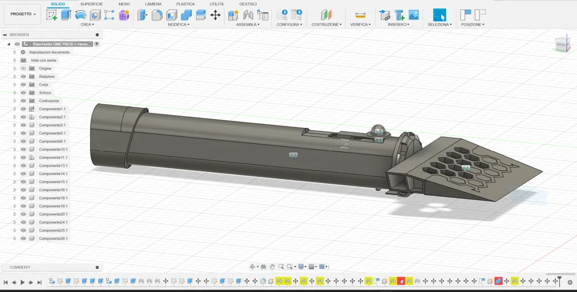Screen dimensions: 577x292
Task: Select the Pan hand tool
Action: click(x=272, y=267)
